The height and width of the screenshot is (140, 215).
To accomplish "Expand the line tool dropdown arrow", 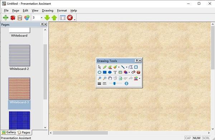I will pyautogui.click(x=126, y=67).
